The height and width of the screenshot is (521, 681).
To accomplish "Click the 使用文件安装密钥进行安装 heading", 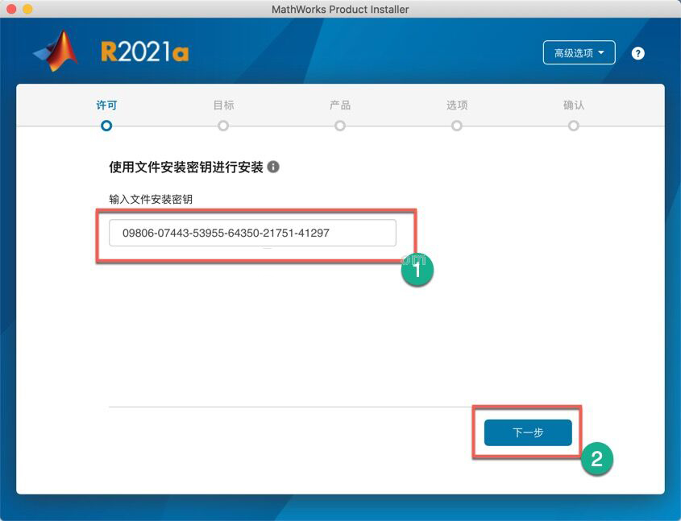I will tap(186, 167).
